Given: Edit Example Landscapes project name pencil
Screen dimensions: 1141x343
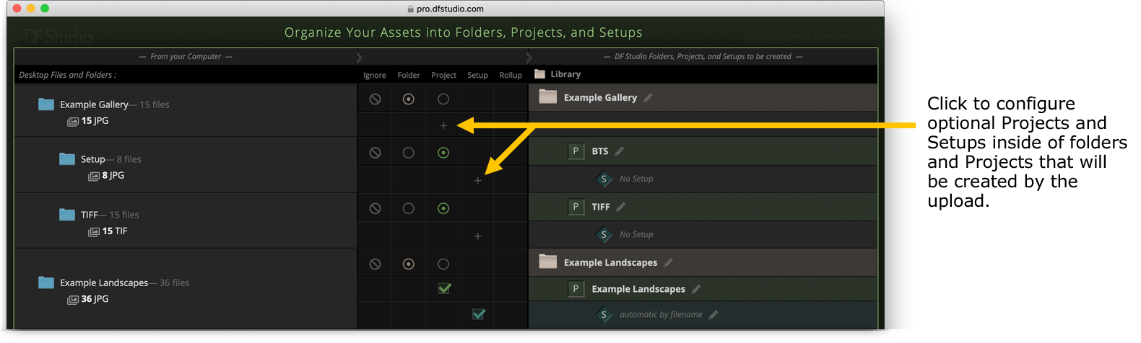Looking at the screenshot, I should pyautogui.click(x=696, y=289).
